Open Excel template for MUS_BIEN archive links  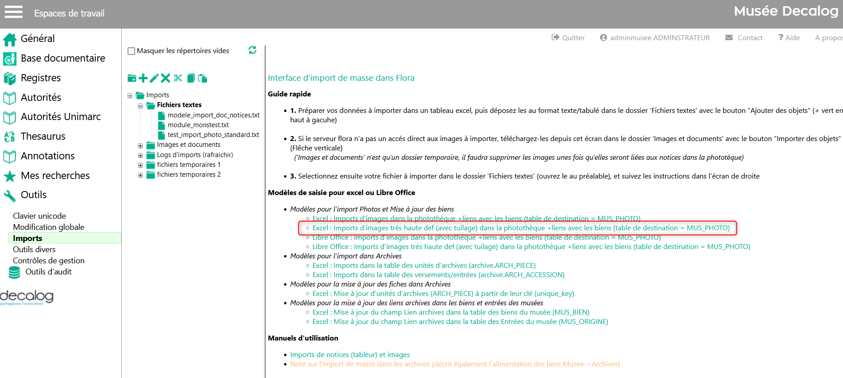point(451,312)
